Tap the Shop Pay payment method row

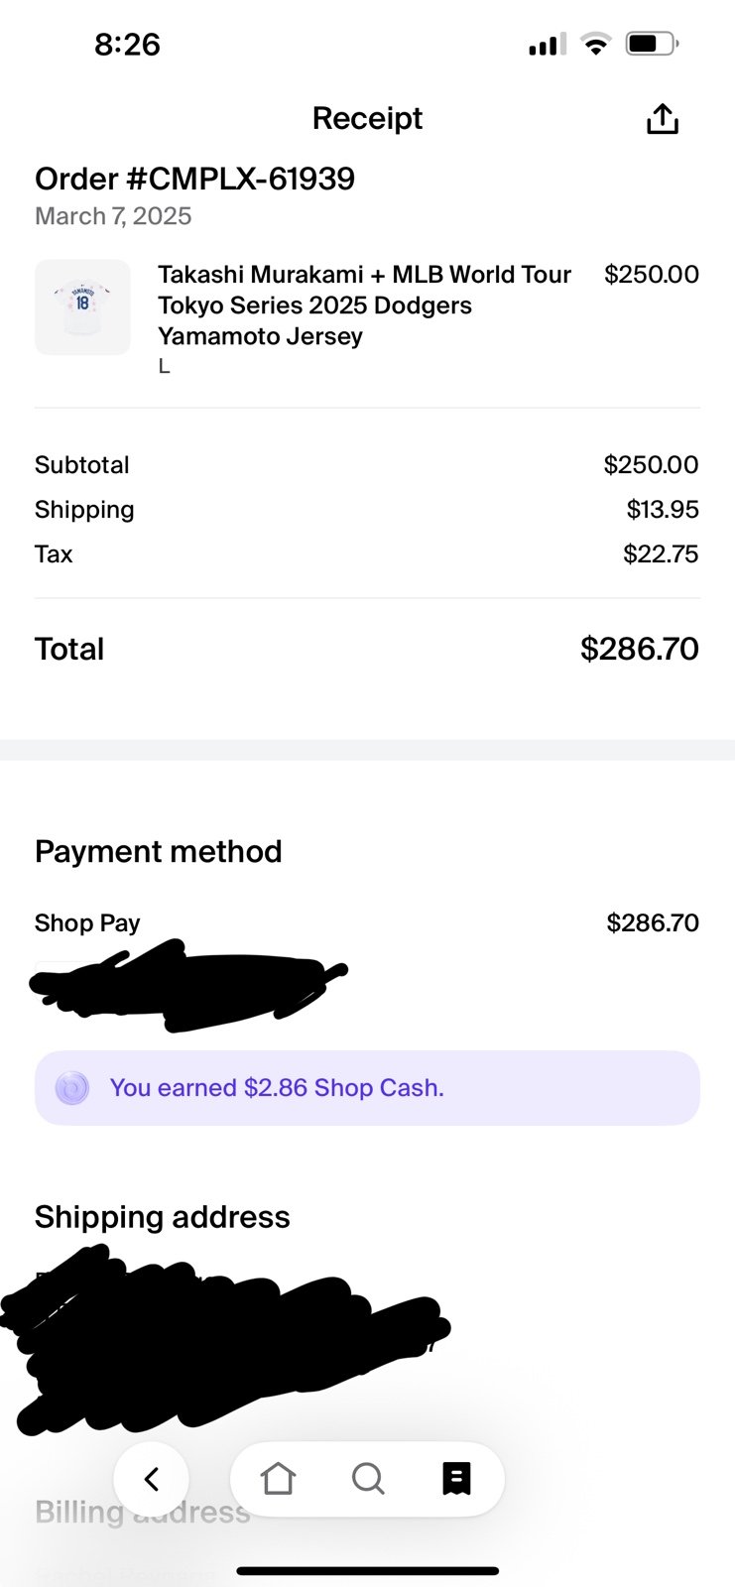(367, 922)
